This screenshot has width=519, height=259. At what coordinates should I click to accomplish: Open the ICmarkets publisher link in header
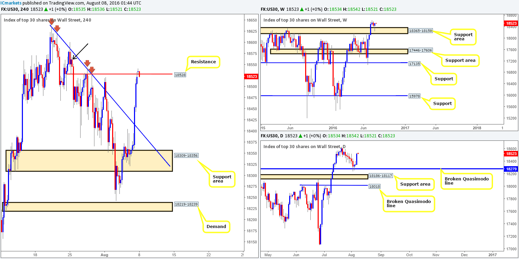(11, 2)
